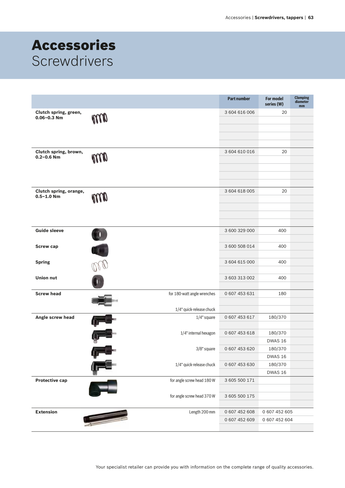Screen dimensions: 345x488
Task: Select part number 3 604 615 000
Action: click(x=240, y=262)
